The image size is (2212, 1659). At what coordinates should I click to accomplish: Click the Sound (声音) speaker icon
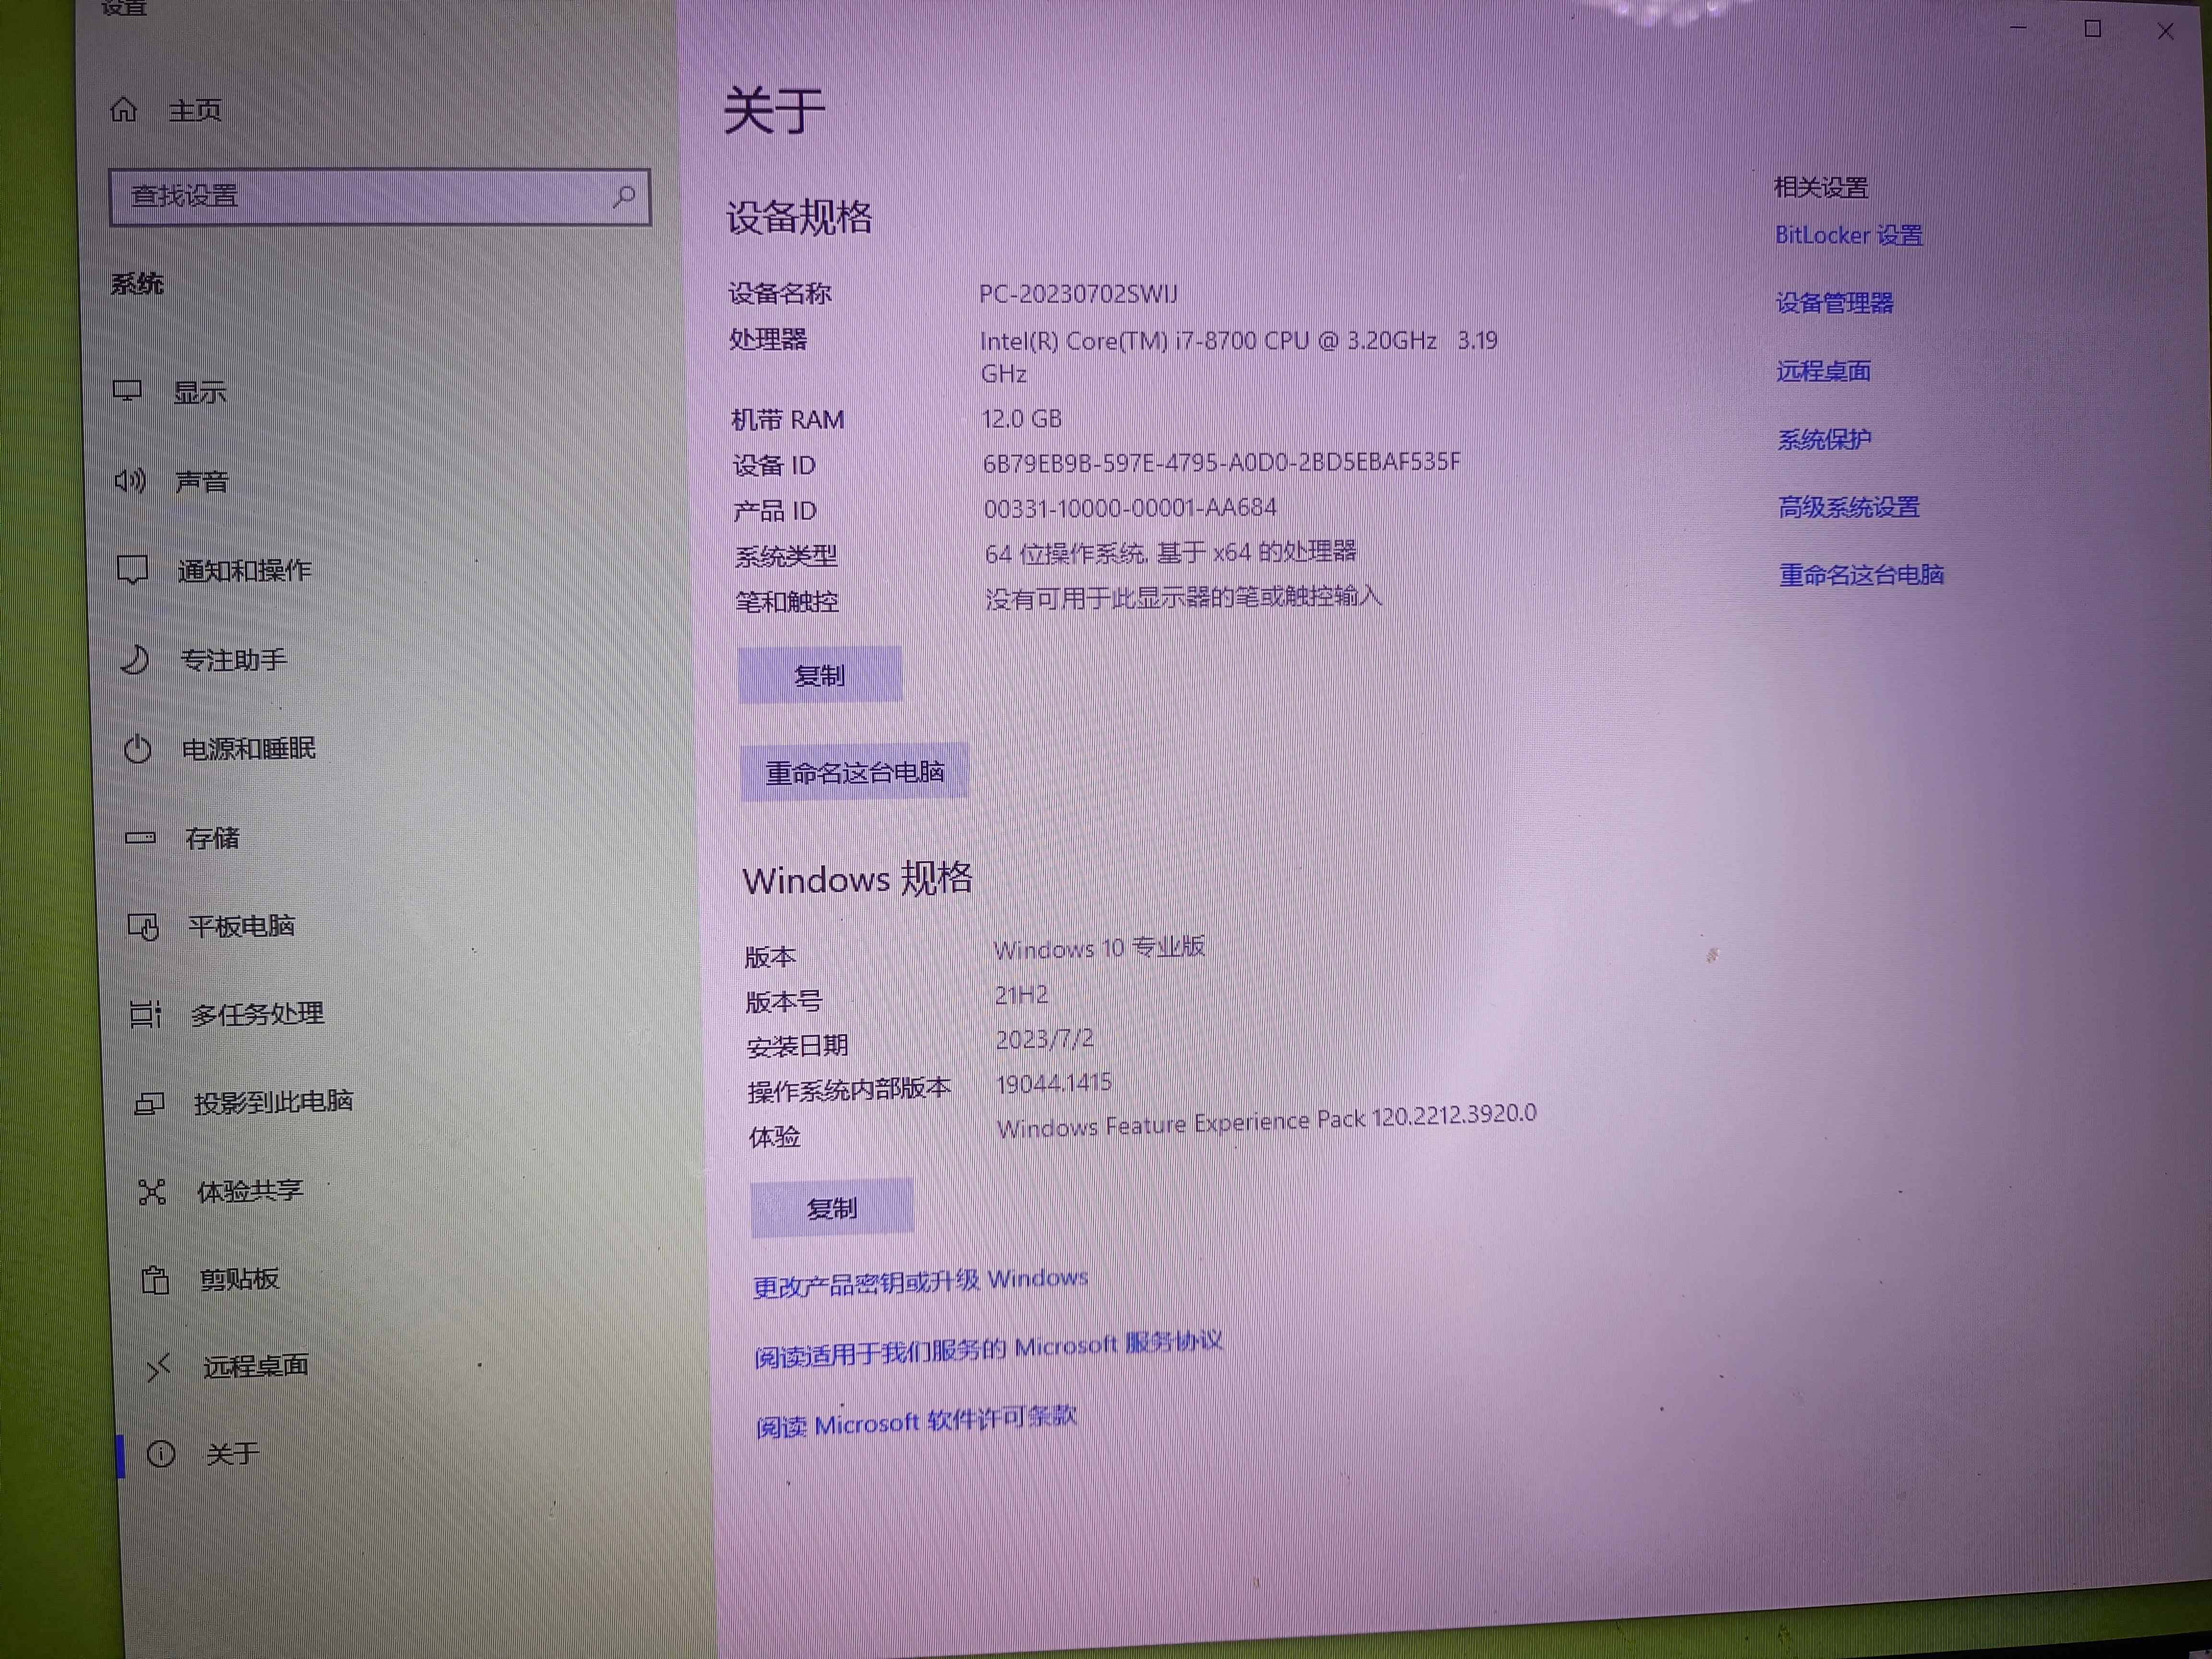click(x=130, y=481)
